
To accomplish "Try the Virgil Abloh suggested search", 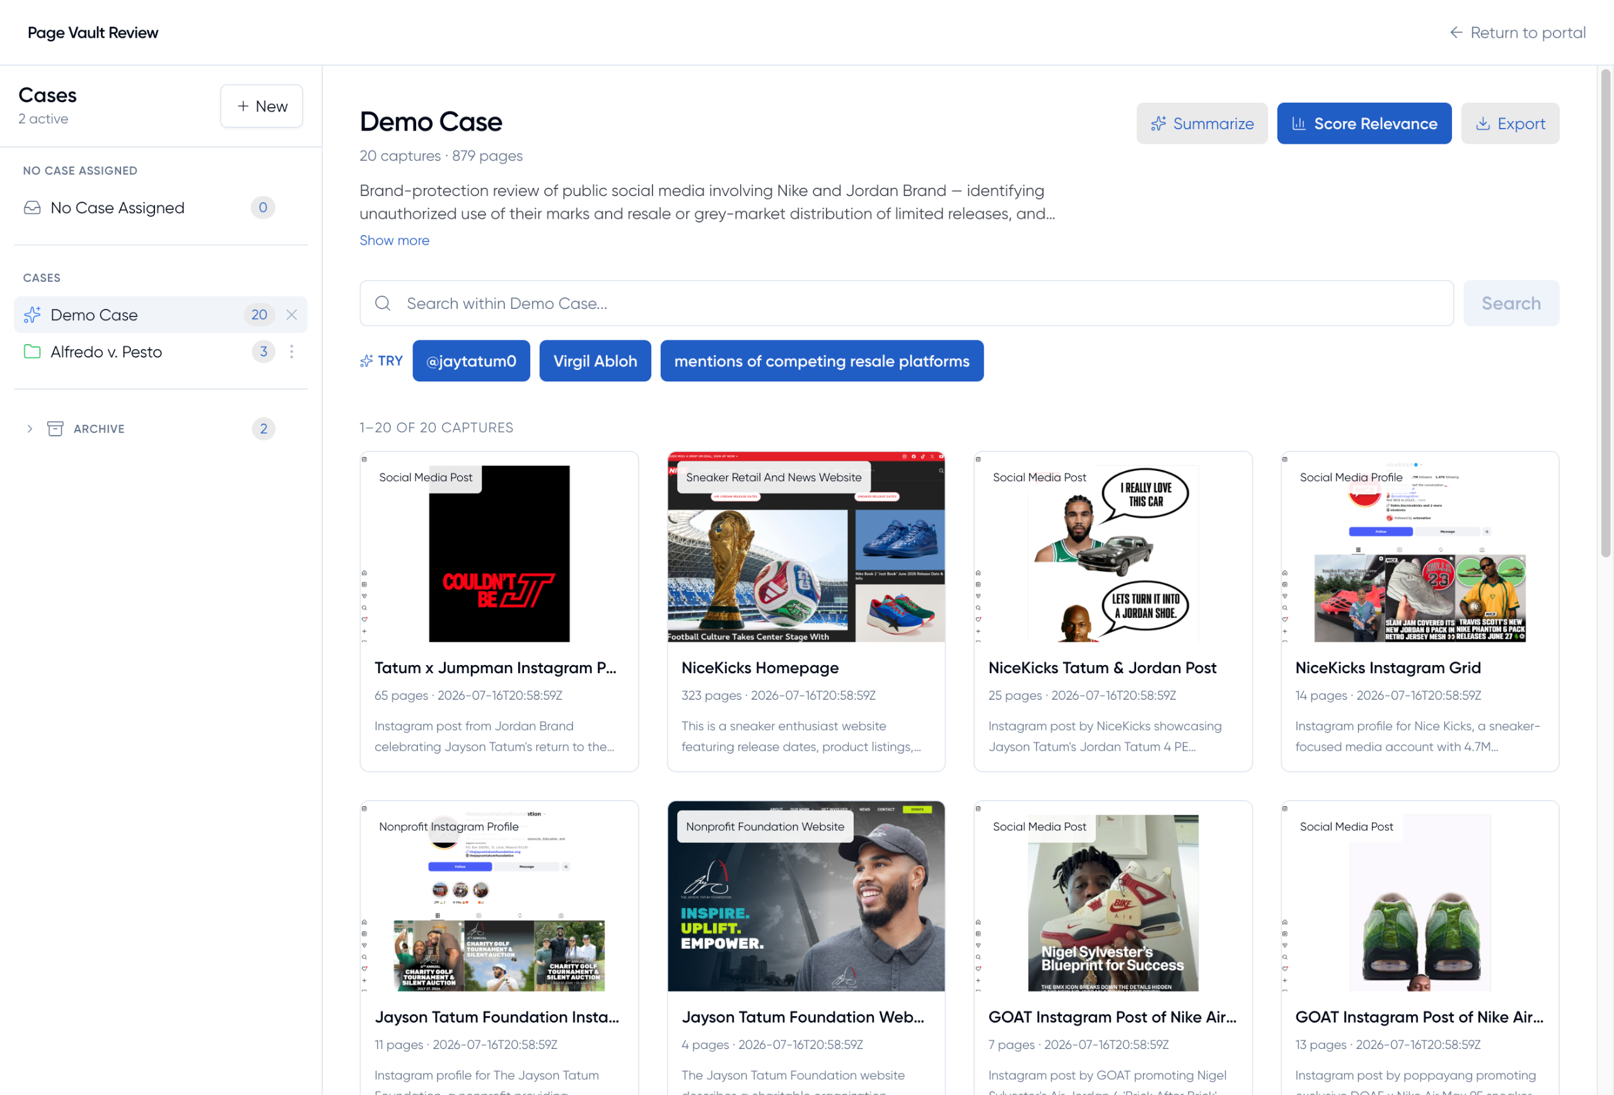I will 595,361.
